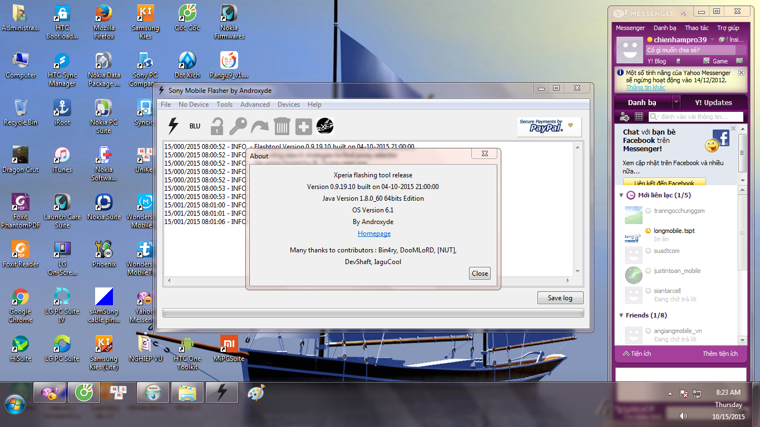The height and width of the screenshot is (427, 760).
Task: Collapse the Mới liên lạc contact group
Action: (x=621, y=195)
